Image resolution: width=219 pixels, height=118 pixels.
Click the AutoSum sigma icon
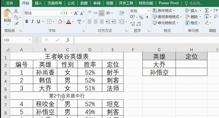pyautogui.click(x=207, y=11)
